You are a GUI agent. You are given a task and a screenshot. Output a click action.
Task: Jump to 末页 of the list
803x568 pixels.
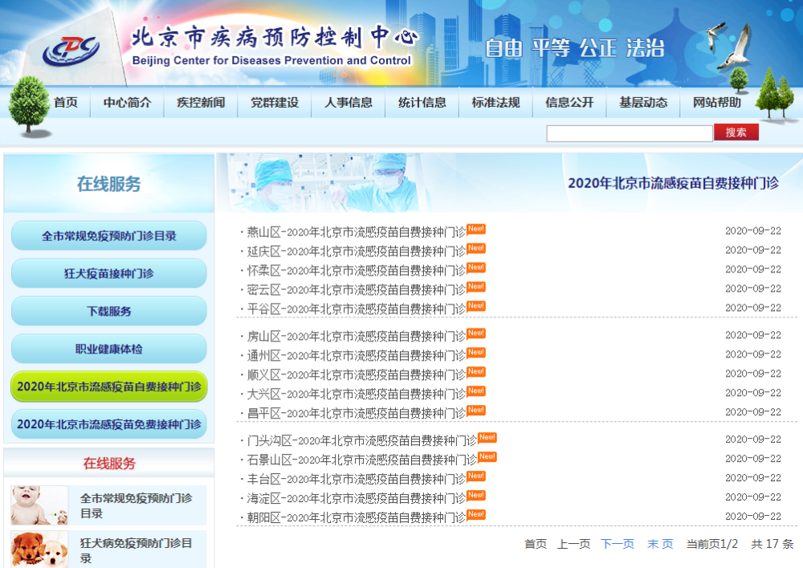click(660, 544)
